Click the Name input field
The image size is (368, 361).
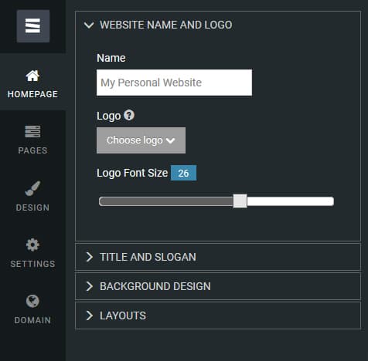click(174, 83)
